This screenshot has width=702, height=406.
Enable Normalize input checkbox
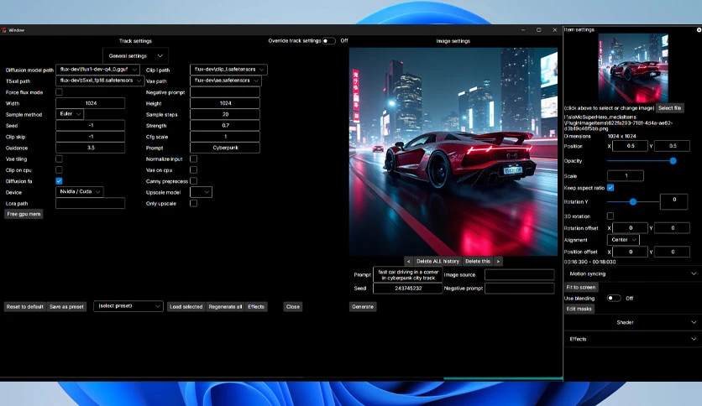click(x=193, y=159)
